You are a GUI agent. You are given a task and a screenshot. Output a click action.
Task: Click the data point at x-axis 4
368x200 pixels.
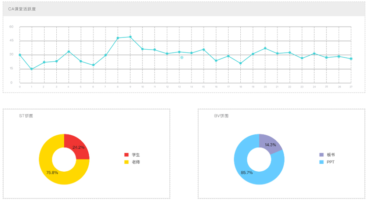point(68,51)
